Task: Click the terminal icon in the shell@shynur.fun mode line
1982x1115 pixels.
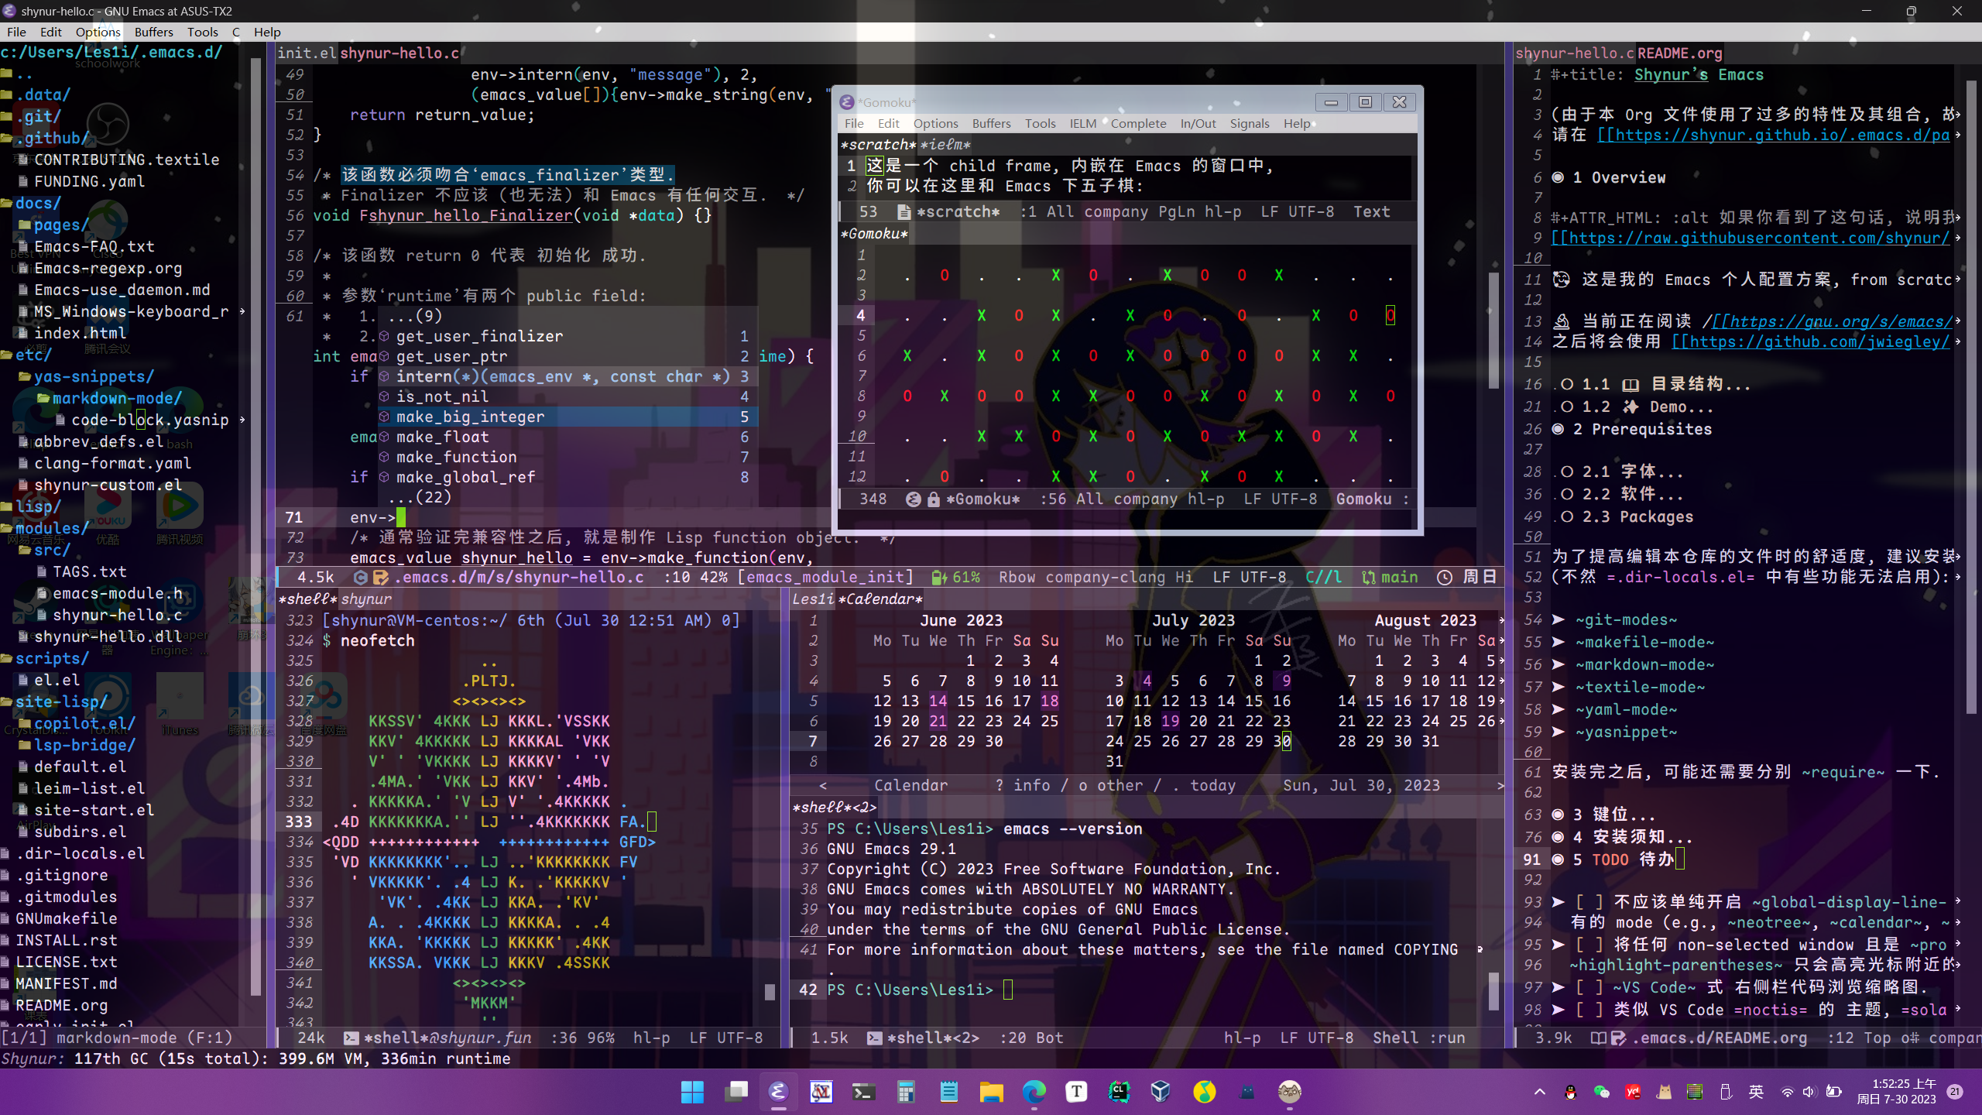Action: (x=351, y=1038)
